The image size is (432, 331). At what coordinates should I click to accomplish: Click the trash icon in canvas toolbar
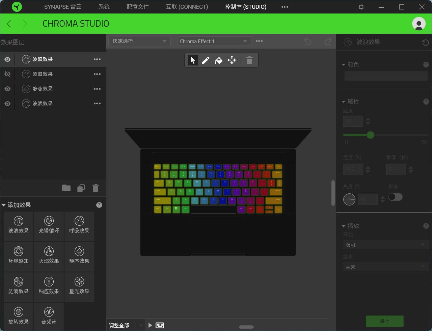click(249, 60)
